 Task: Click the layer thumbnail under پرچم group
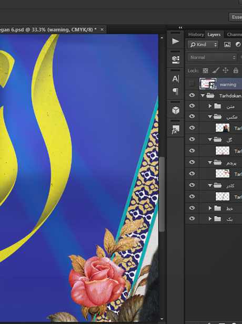coord(223,174)
